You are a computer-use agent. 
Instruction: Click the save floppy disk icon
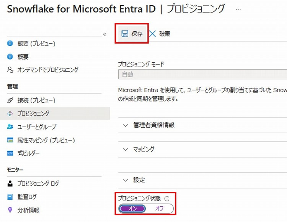[x=125, y=34]
